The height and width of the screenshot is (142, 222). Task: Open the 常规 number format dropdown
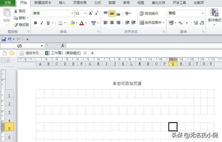point(203,14)
